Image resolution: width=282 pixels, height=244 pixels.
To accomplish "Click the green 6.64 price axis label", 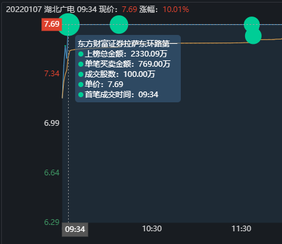I will pos(52,173).
